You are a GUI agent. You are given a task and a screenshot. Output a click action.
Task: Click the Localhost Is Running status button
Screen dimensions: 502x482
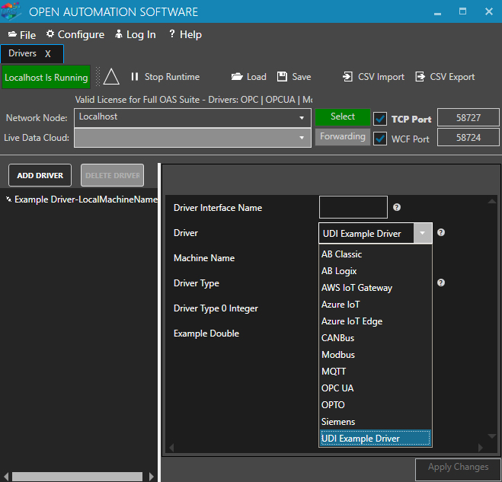(46, 77)
